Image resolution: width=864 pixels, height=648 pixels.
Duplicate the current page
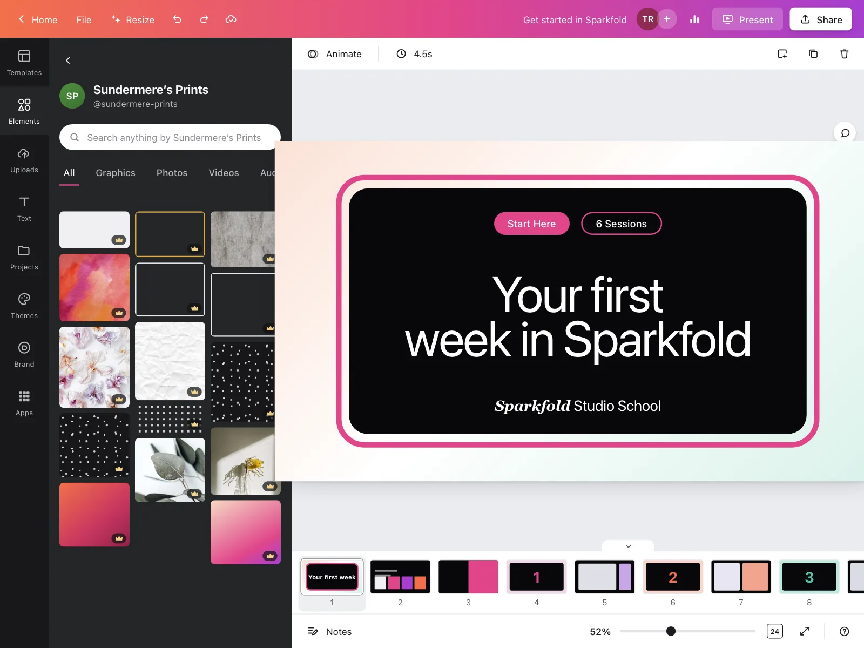[813, 54]
